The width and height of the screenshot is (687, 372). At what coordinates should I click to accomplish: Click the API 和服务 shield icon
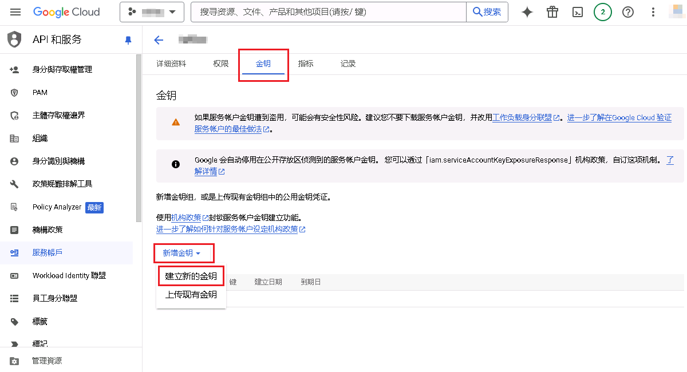14,39
